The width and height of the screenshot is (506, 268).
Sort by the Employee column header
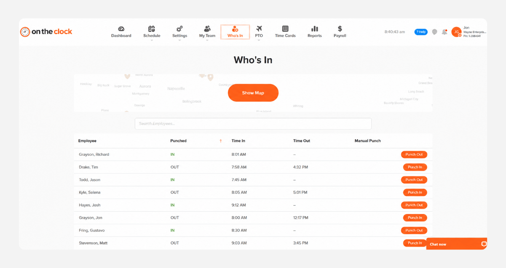click(87, 141)
